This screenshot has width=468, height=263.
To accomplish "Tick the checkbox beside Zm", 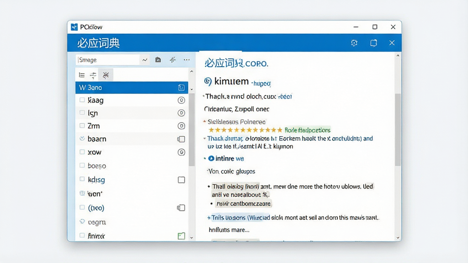I will 82,126.
